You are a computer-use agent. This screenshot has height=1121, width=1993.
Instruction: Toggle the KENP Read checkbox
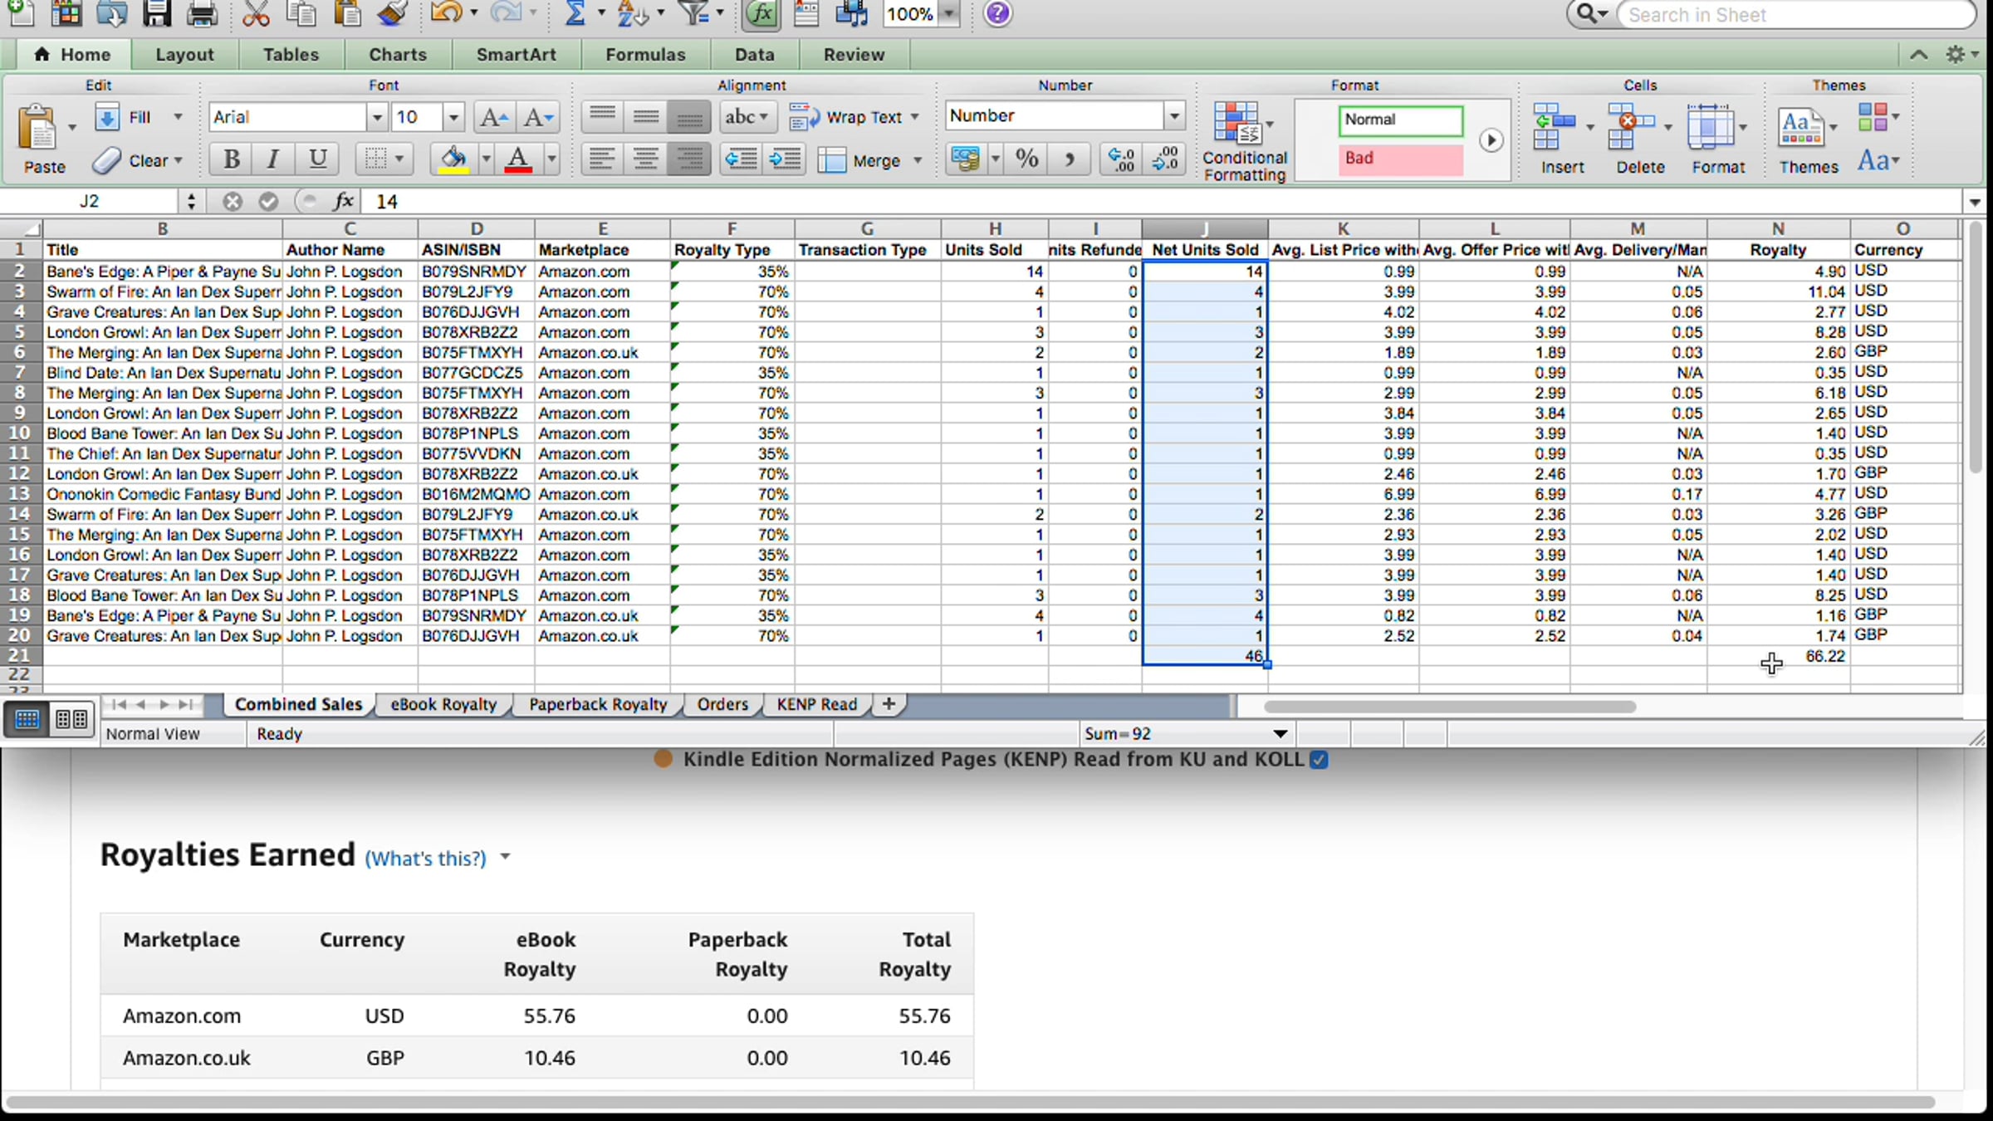click(x=1319, y=759)
